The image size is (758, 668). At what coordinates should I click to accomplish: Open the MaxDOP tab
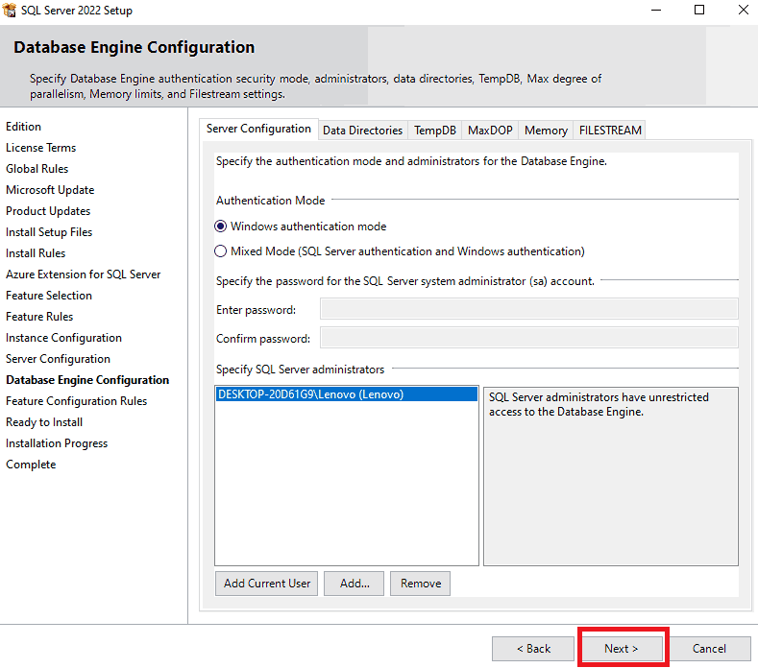click(490, 131)
